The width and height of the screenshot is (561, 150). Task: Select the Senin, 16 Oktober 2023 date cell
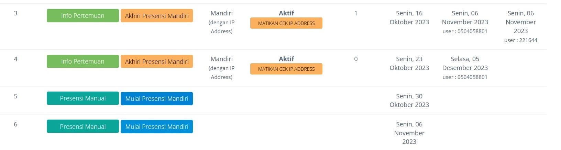[x=409, y=18]
